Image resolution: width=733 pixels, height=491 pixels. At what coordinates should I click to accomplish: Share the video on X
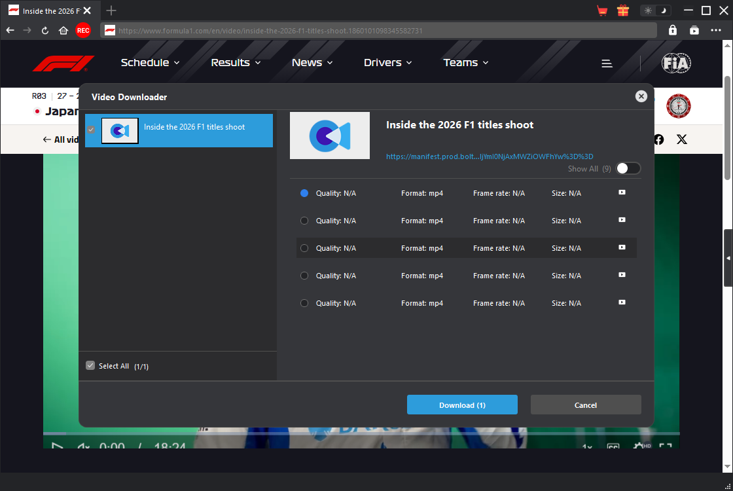[x=681, y=139]
